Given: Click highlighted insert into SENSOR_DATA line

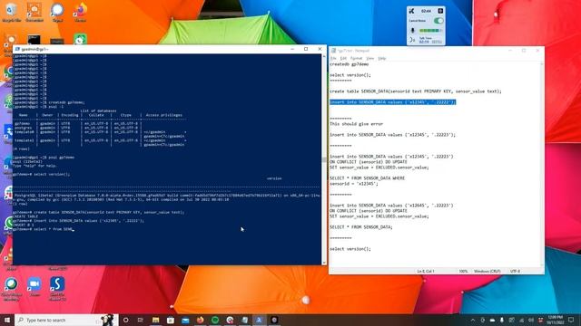Looking at the screenshot, I should point(393,102).
